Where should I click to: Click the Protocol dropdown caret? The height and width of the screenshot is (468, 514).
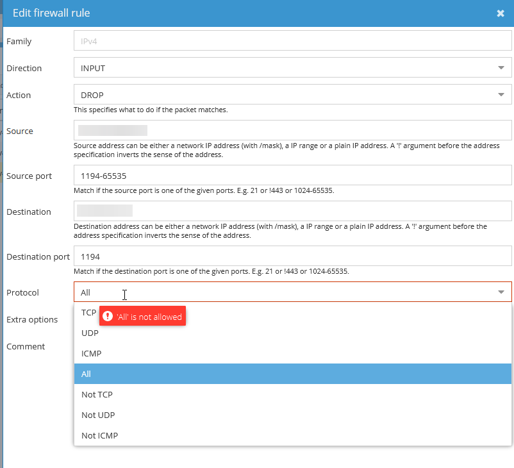click(x=501, y=292)
